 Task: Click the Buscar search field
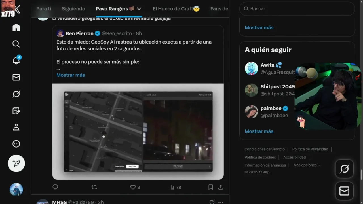click(x=297, y=9)
